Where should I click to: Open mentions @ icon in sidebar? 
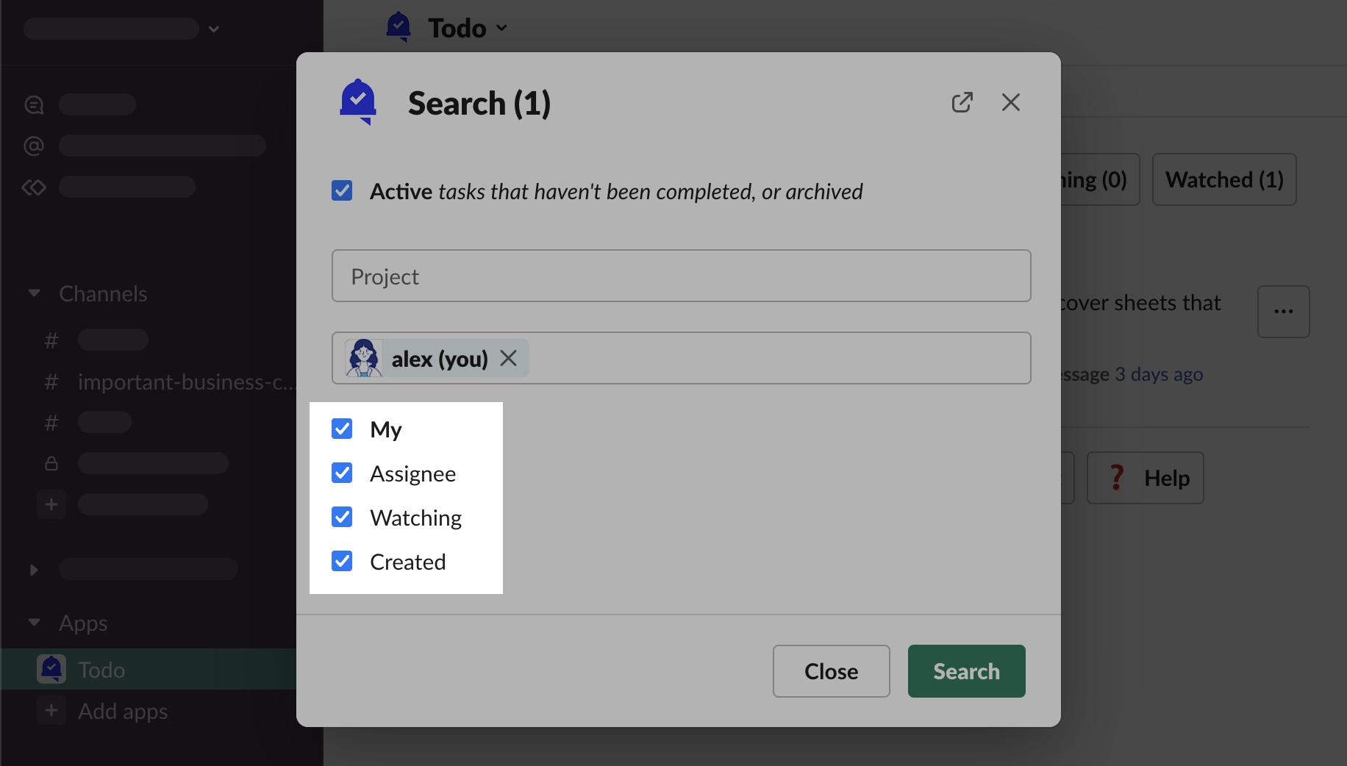pos(34,146)
